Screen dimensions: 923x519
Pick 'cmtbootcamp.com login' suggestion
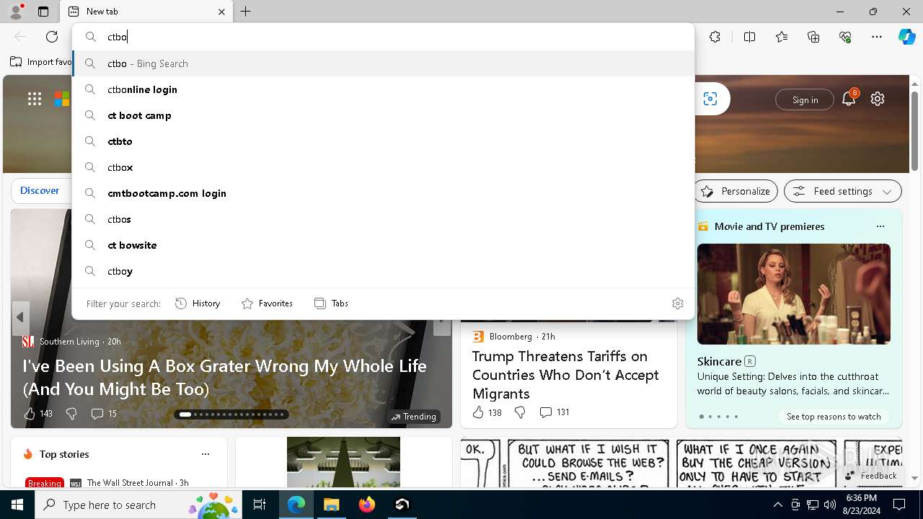click(383, 193)
